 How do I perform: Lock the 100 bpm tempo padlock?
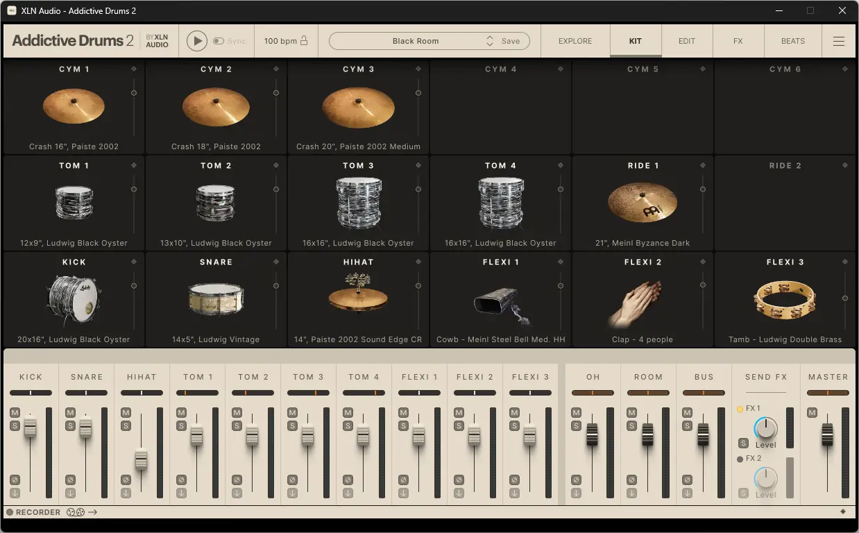[303, 41]
